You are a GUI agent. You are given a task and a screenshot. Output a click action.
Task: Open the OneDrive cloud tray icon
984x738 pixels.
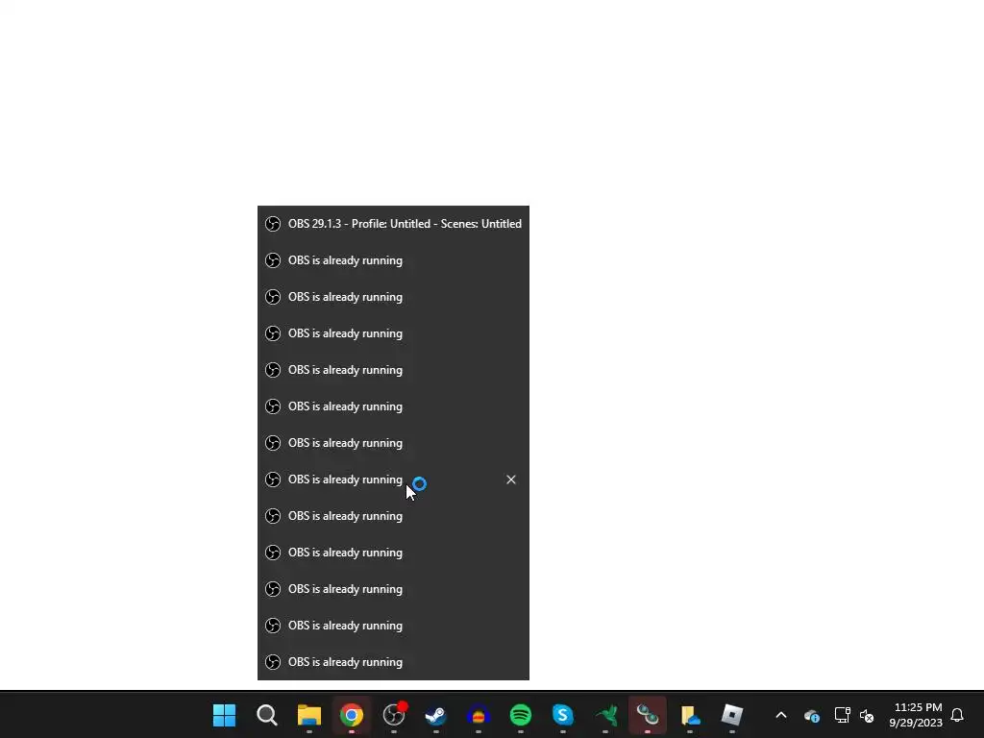click(811, 715)
